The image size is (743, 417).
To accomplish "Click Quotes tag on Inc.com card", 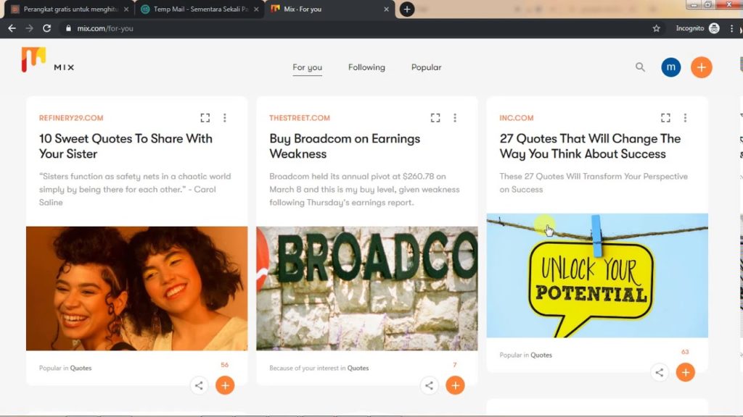I will tap(541, 355).
